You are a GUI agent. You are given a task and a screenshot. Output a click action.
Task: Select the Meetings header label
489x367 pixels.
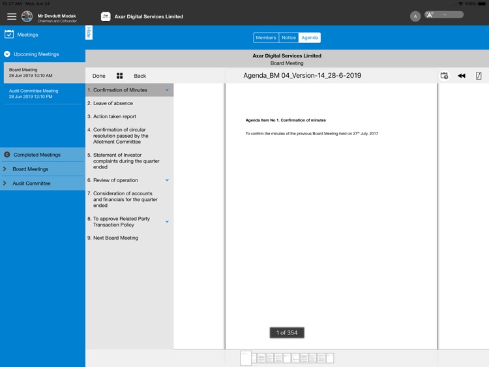[27, 35]
